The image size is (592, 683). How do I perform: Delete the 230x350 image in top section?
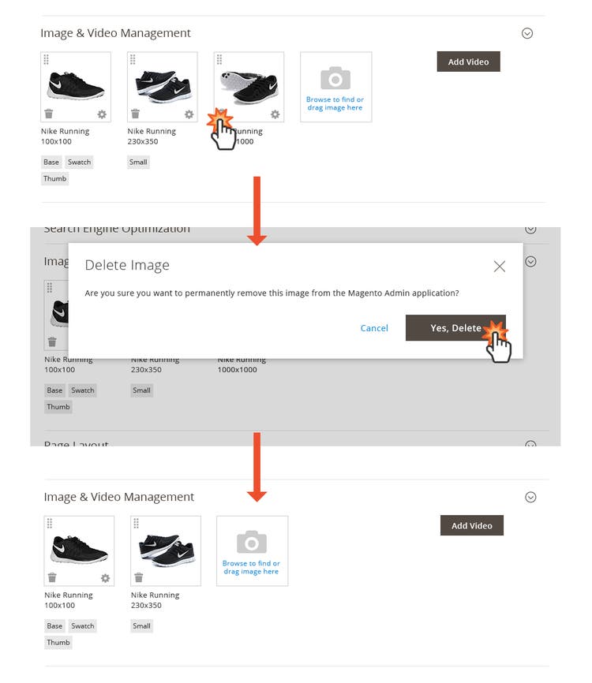coord(135,114)
